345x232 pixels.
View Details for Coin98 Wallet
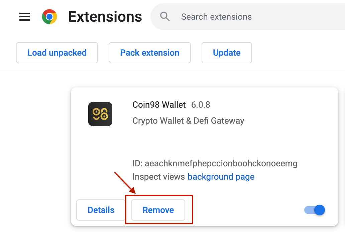click(x=101, y=210)
